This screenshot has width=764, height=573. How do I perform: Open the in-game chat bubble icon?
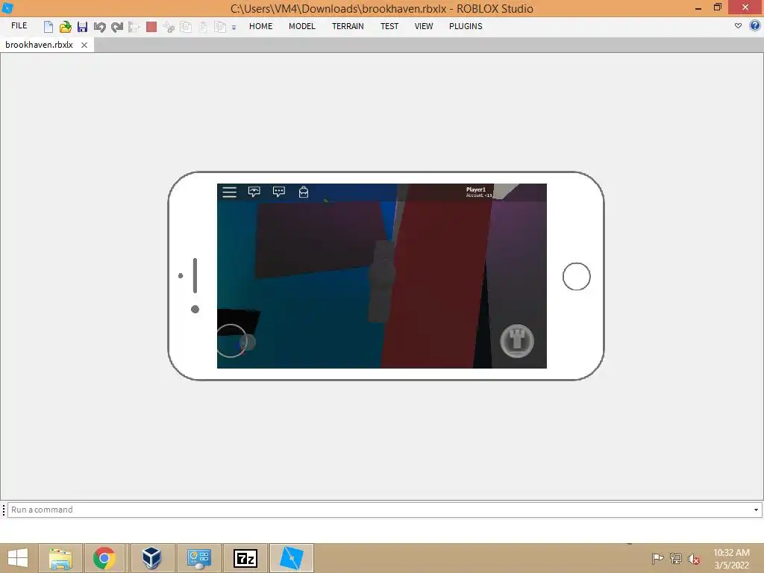(x=279, y=192)
